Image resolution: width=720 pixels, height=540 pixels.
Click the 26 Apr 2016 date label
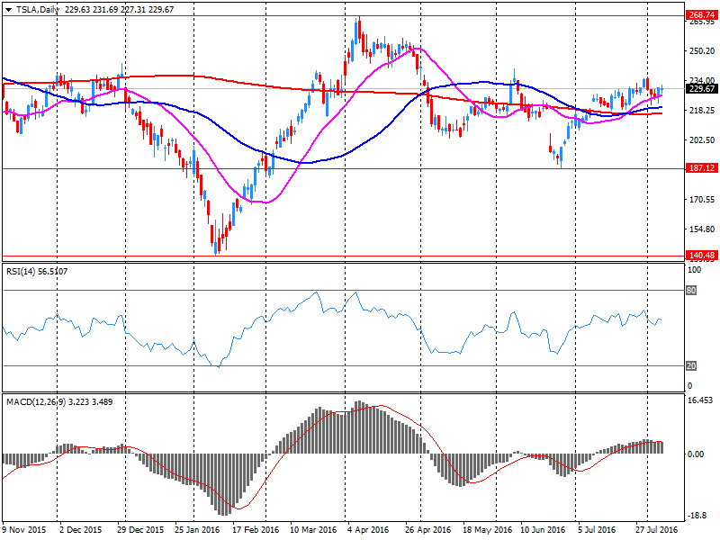pos(428,529)
